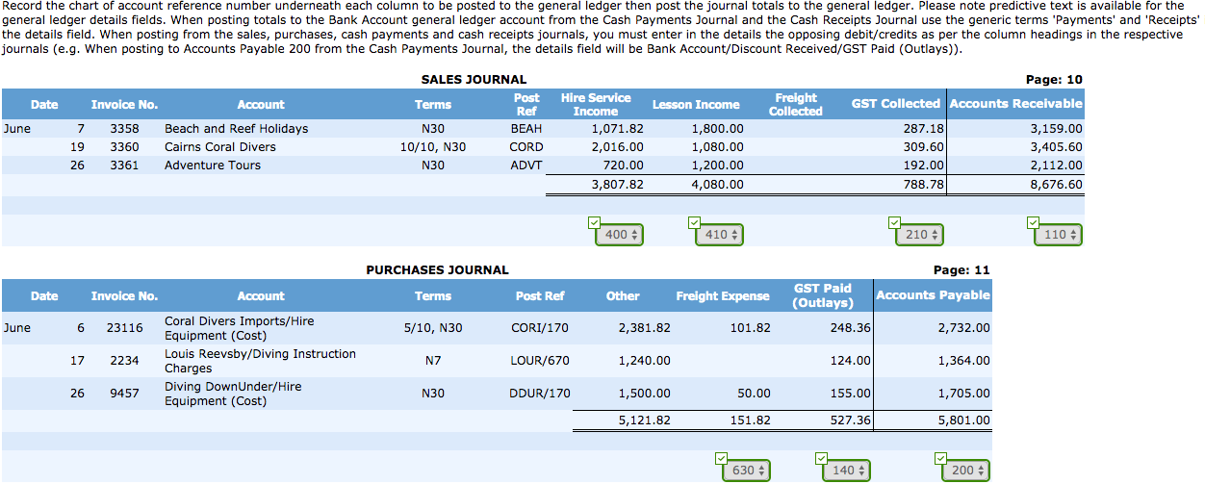
Task: Click the GST Collected total 788.78
Action: [922, 185]
